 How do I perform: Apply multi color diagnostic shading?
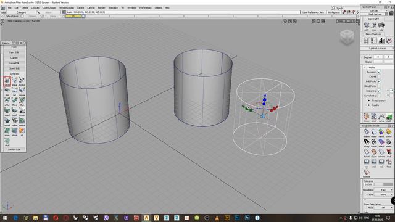374,132
